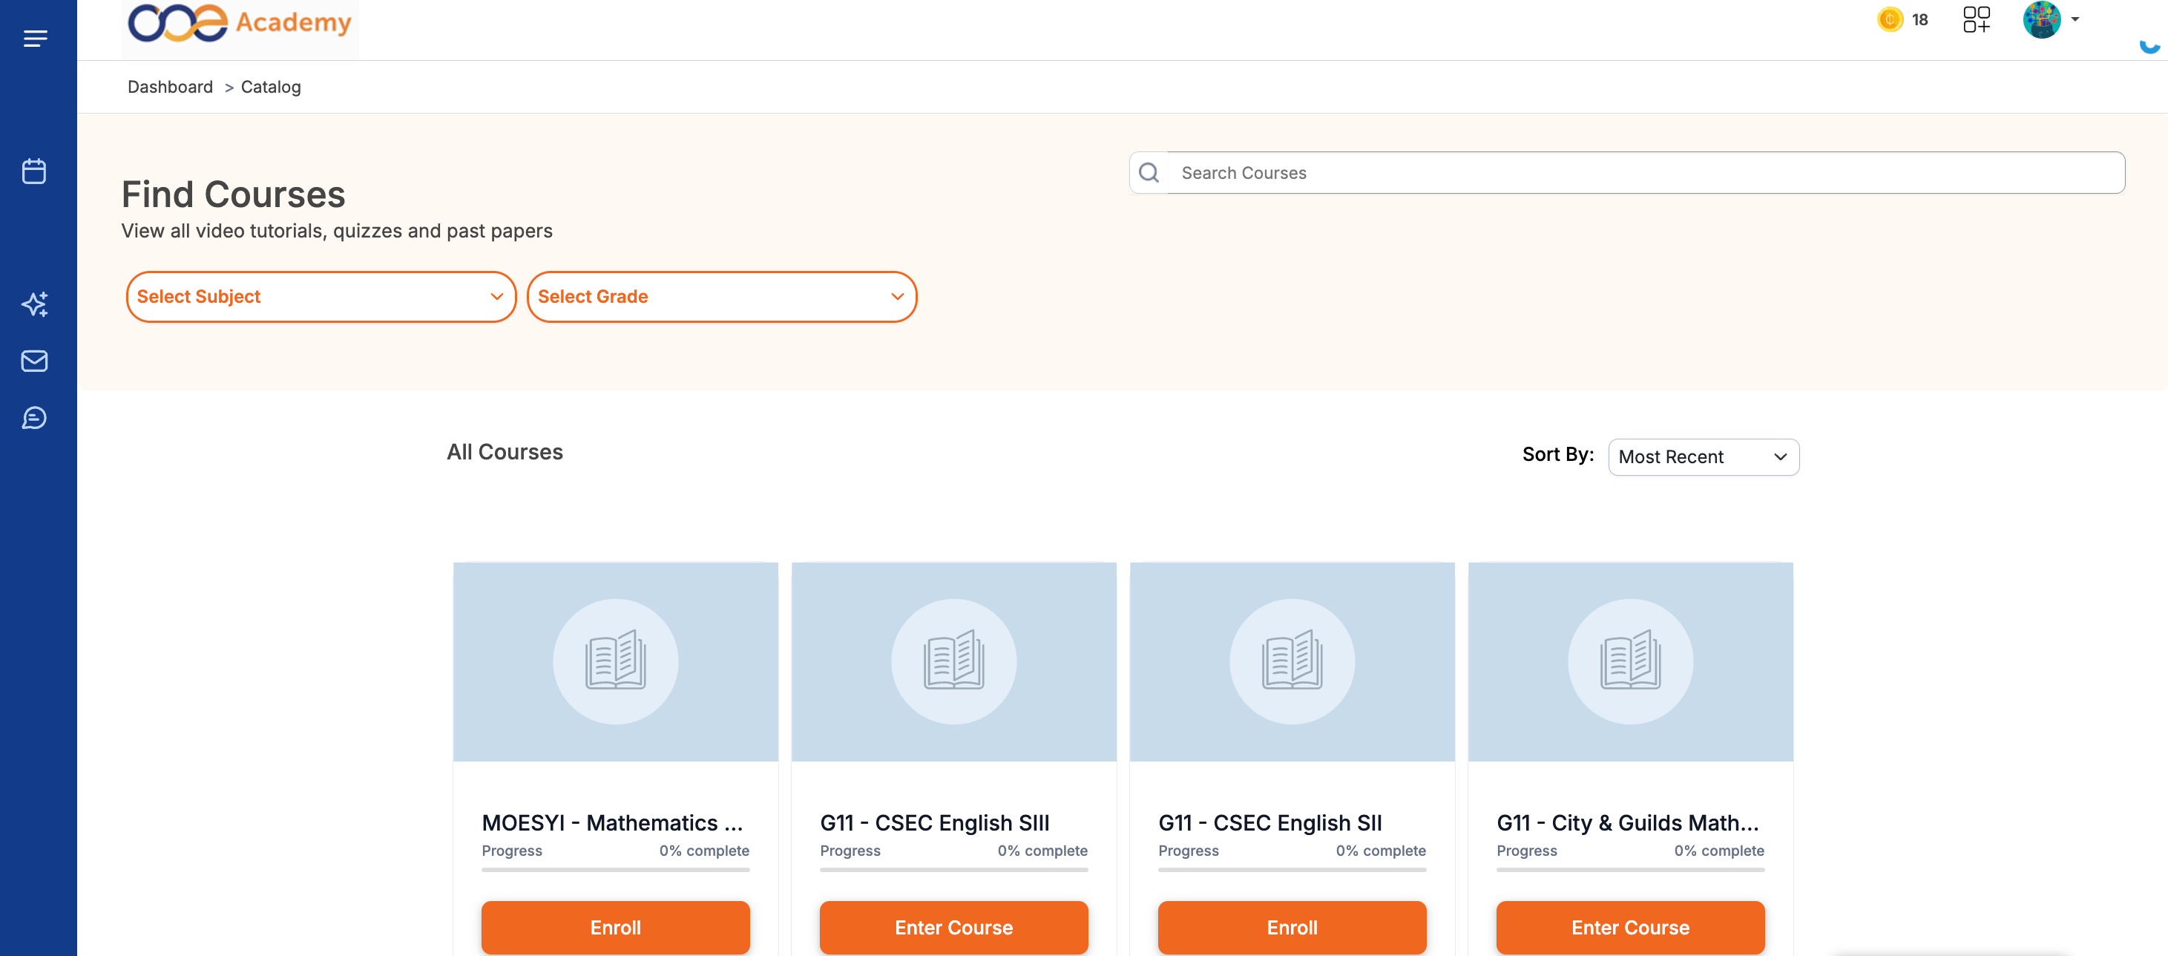This screenshot has width=2168, height=956.
Task: Go to Dashboard breadcrumb link
Action: (170, 87)
